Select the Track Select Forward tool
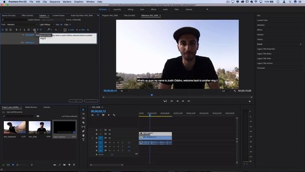 coord(83,114)
